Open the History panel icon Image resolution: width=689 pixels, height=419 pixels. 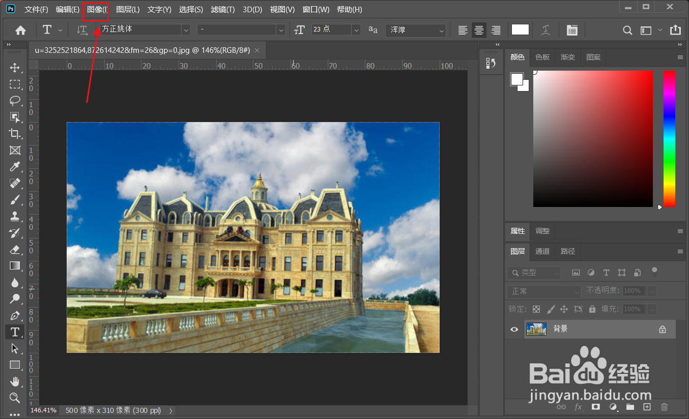click(491, 63)
